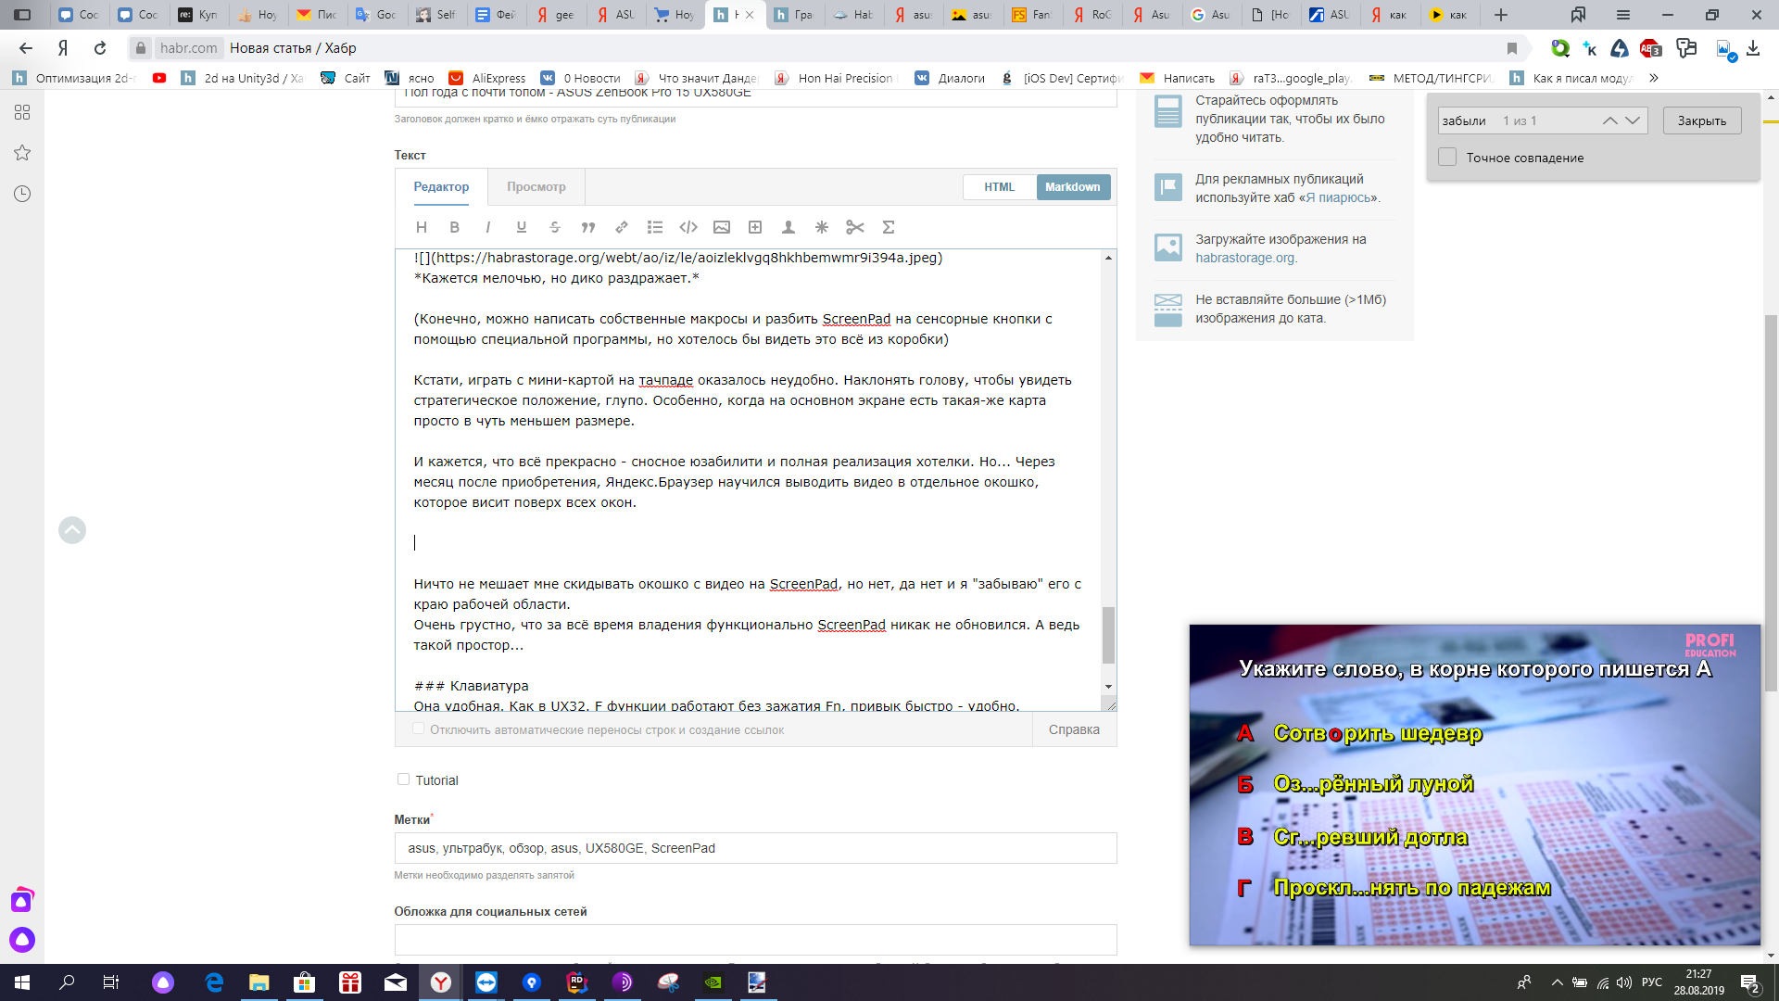1779x1001 pixels.
Task: Click the Метки tags input field
Action: 755,848
